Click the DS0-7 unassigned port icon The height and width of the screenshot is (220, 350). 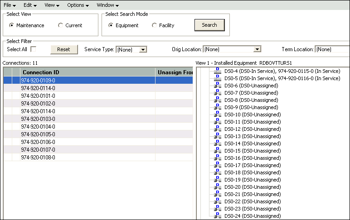pyautogui.click(x=218, y=93)
